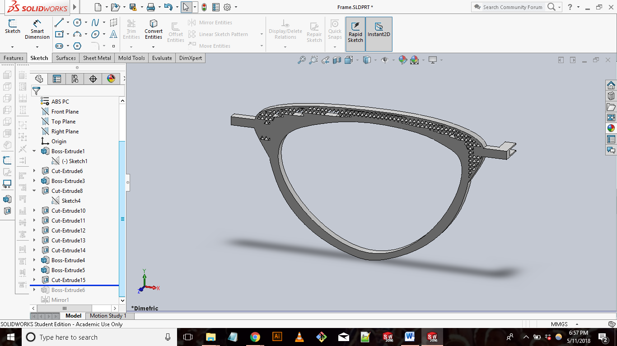Select the Smart Dimension tool
This screenshot has width=617, height=346.
(x=37, y=29)
